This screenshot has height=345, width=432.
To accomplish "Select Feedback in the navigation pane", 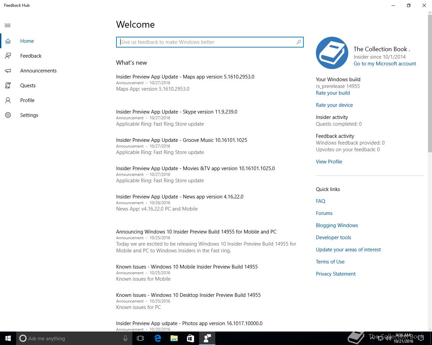I will [x=54, y=56].
